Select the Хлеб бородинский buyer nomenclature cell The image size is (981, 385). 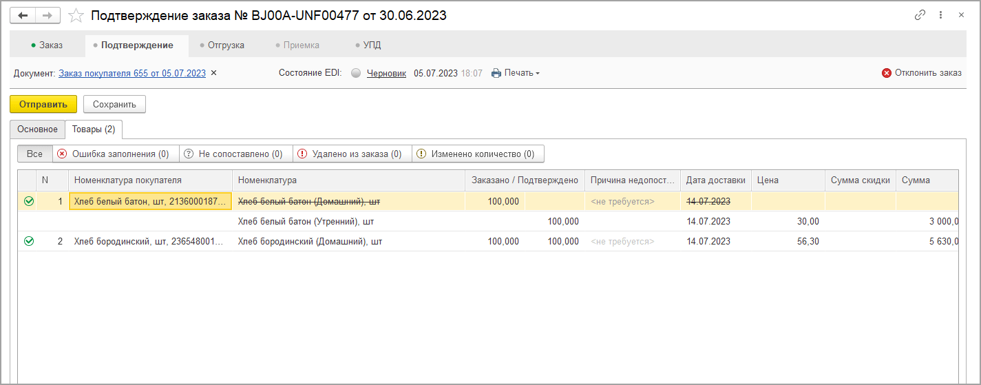[x=149, y=242]
